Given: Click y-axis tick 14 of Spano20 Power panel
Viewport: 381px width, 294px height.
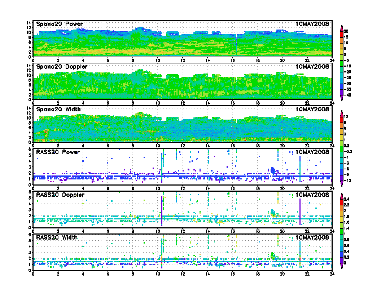Looking at the screenshot, I should [29, 23].
